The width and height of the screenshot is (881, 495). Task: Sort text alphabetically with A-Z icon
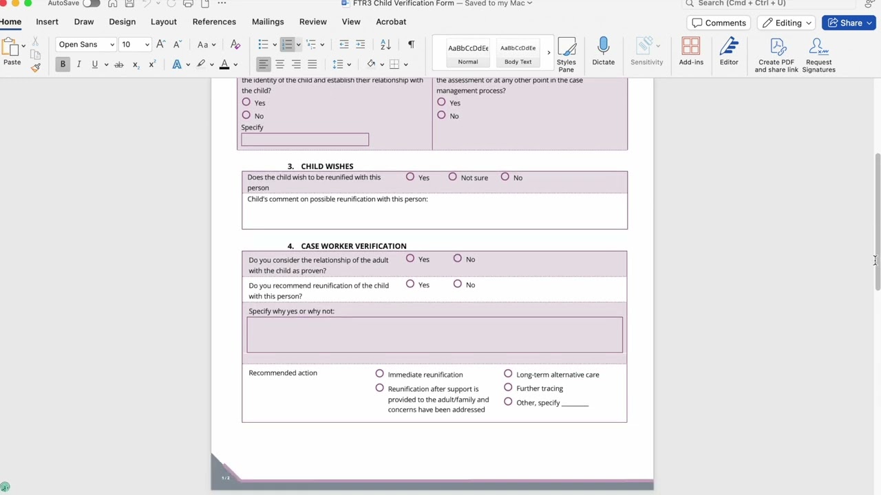tap(385, 44)
